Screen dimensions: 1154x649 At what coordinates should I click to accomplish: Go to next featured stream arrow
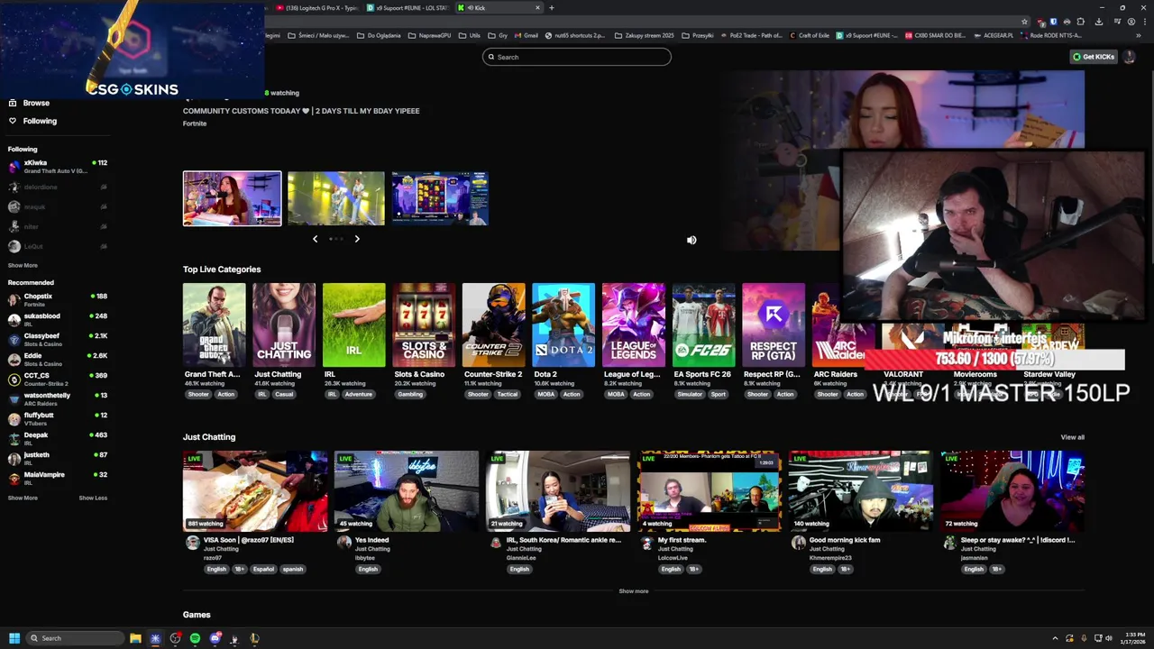coord(357,239)
